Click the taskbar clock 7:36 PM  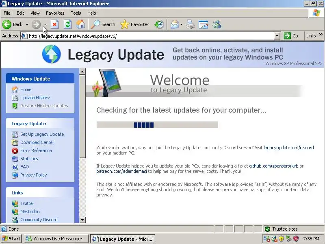311,239
